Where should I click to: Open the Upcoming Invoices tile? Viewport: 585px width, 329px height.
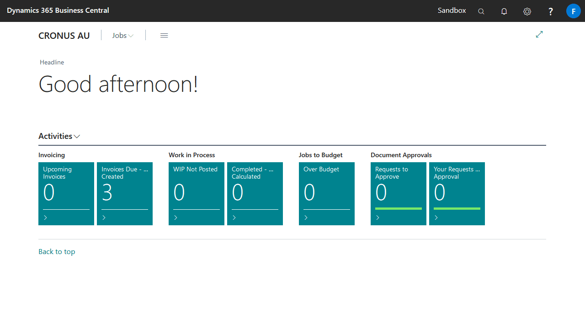[66, 194]
